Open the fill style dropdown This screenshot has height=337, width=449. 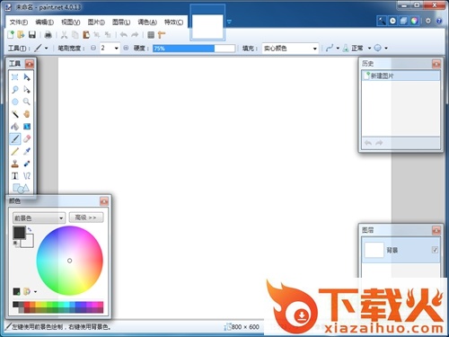(x=290, y=49)
